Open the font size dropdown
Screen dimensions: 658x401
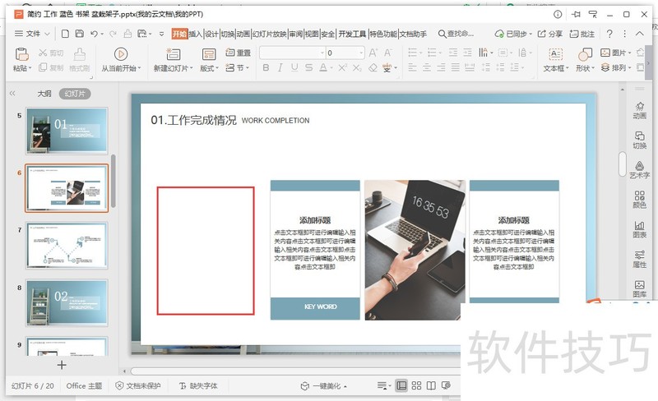[x=361, y=53]
